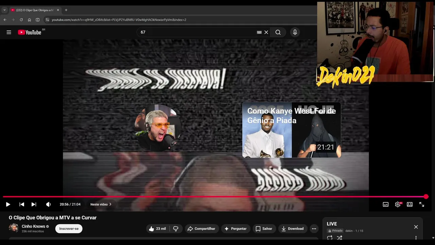Click the video title text
Screen dimensions: 435x245
tap(53, 218)
